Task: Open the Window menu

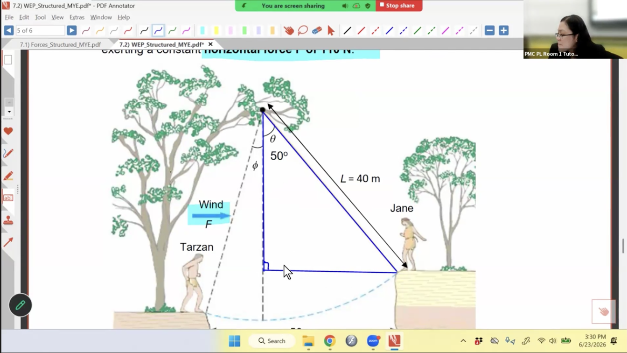Action: pyautogui.click(x=101, y=17)
